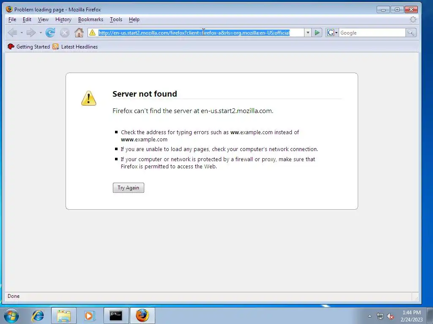Screen dimensions: 433x324
Task: Open the Edit menu
Action: click(x=27, y=19)
